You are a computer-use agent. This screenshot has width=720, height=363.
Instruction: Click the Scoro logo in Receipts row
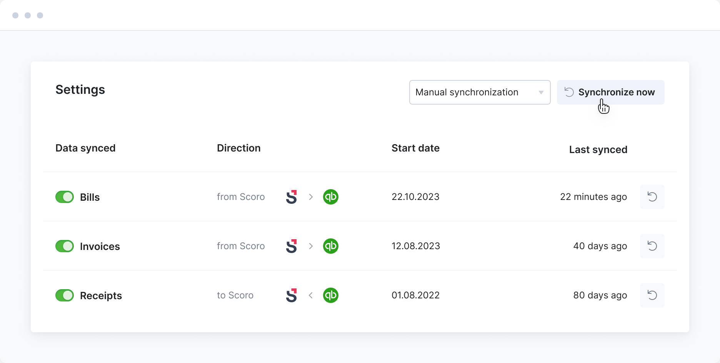[x=292, y=295]
